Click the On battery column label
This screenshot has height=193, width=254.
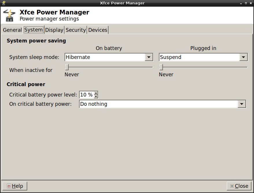109,48
